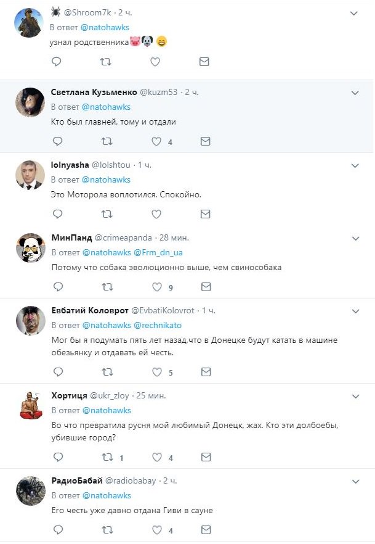This screenshot has height=544, width=375.
Task: Like the lolnyasha tweet about Моторола
Action: [156, 214]
